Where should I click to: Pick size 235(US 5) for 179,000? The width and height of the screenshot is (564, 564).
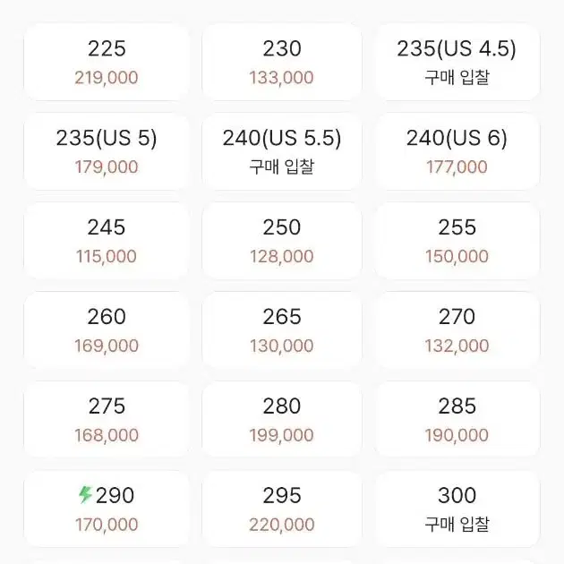[107, 151]
